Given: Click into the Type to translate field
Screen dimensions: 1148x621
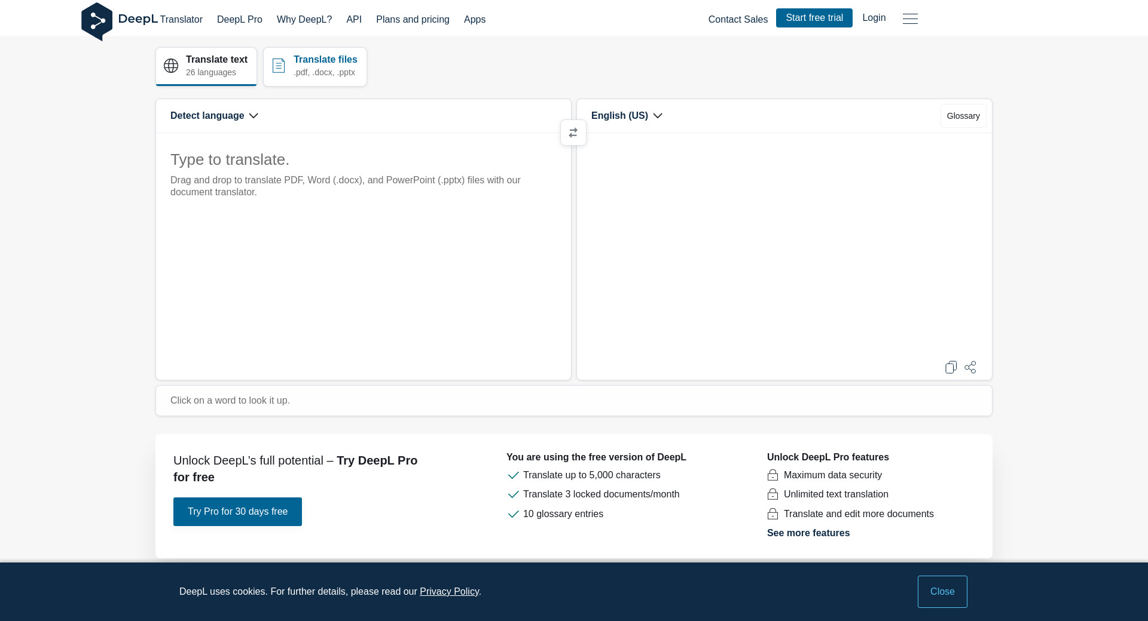Looking at the screenshot, I should [x=363, y=257].
